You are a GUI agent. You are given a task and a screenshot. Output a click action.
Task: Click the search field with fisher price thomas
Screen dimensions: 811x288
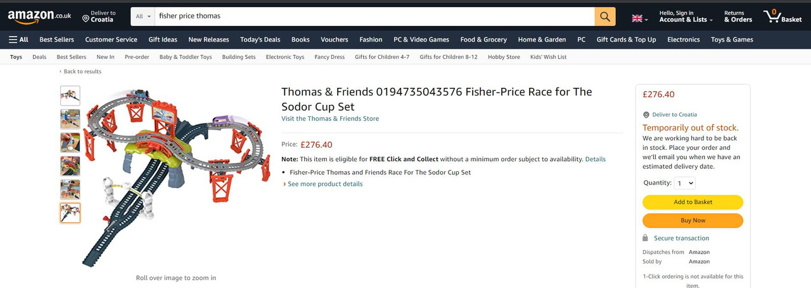coord(375,16)
